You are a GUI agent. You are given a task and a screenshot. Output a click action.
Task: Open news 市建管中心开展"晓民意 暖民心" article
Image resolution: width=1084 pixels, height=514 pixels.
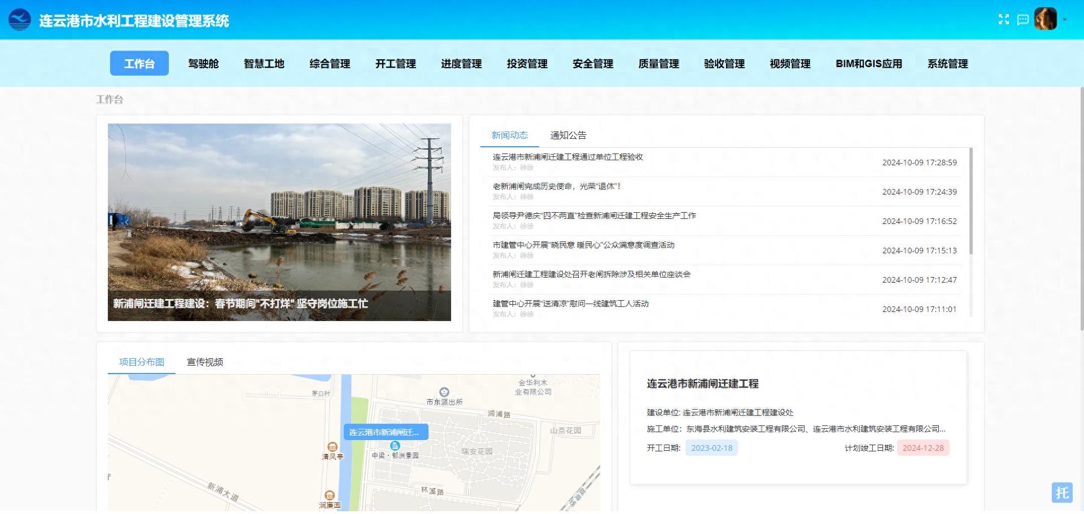[x=584, y=245]
